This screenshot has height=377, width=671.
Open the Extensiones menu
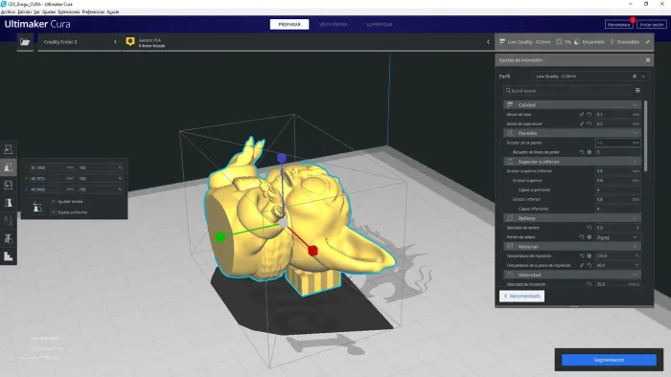pos(68,11)
